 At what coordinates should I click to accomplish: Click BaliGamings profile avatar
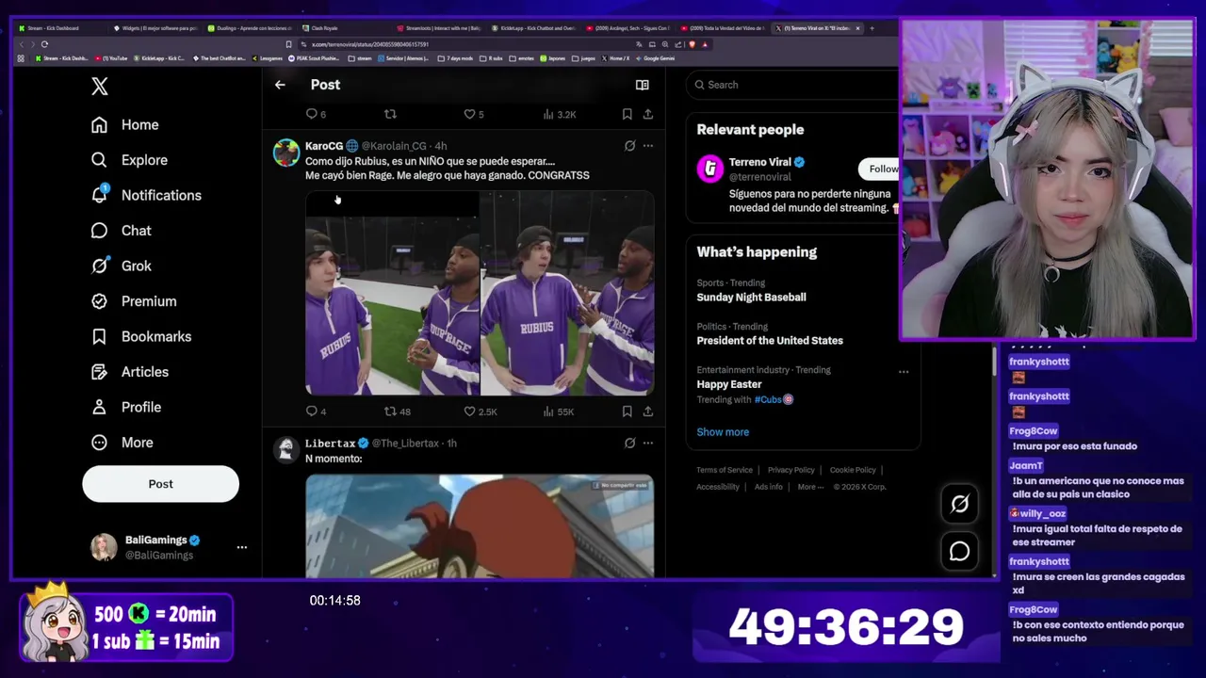click(104, 547)
